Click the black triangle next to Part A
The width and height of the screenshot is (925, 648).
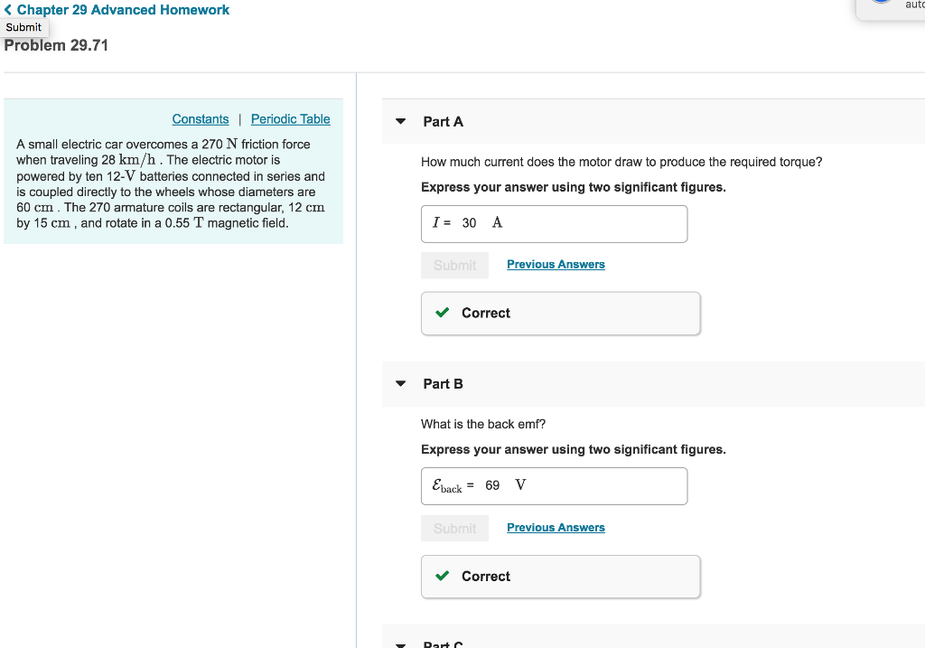coord(400,120)
